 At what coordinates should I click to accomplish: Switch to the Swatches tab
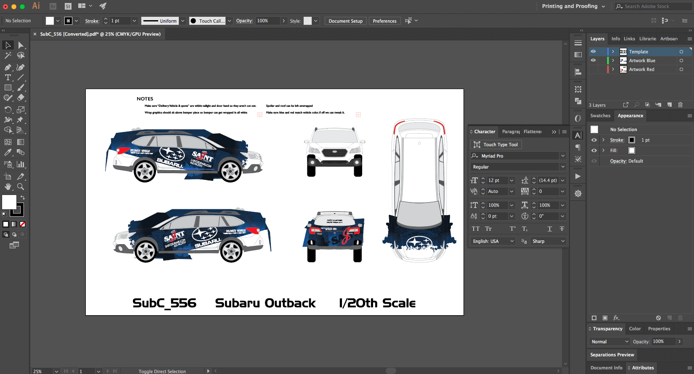tap(600, 116)
